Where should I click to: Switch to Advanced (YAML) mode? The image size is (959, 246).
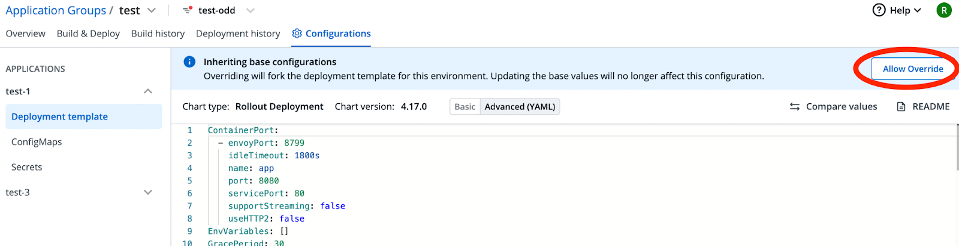point(520,106)
